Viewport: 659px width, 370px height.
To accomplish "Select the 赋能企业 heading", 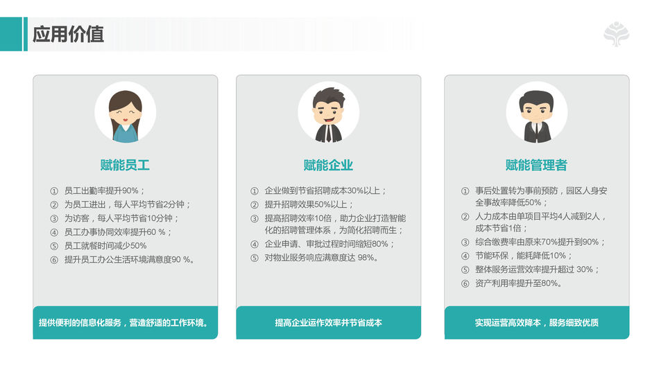I will [328, 165].
